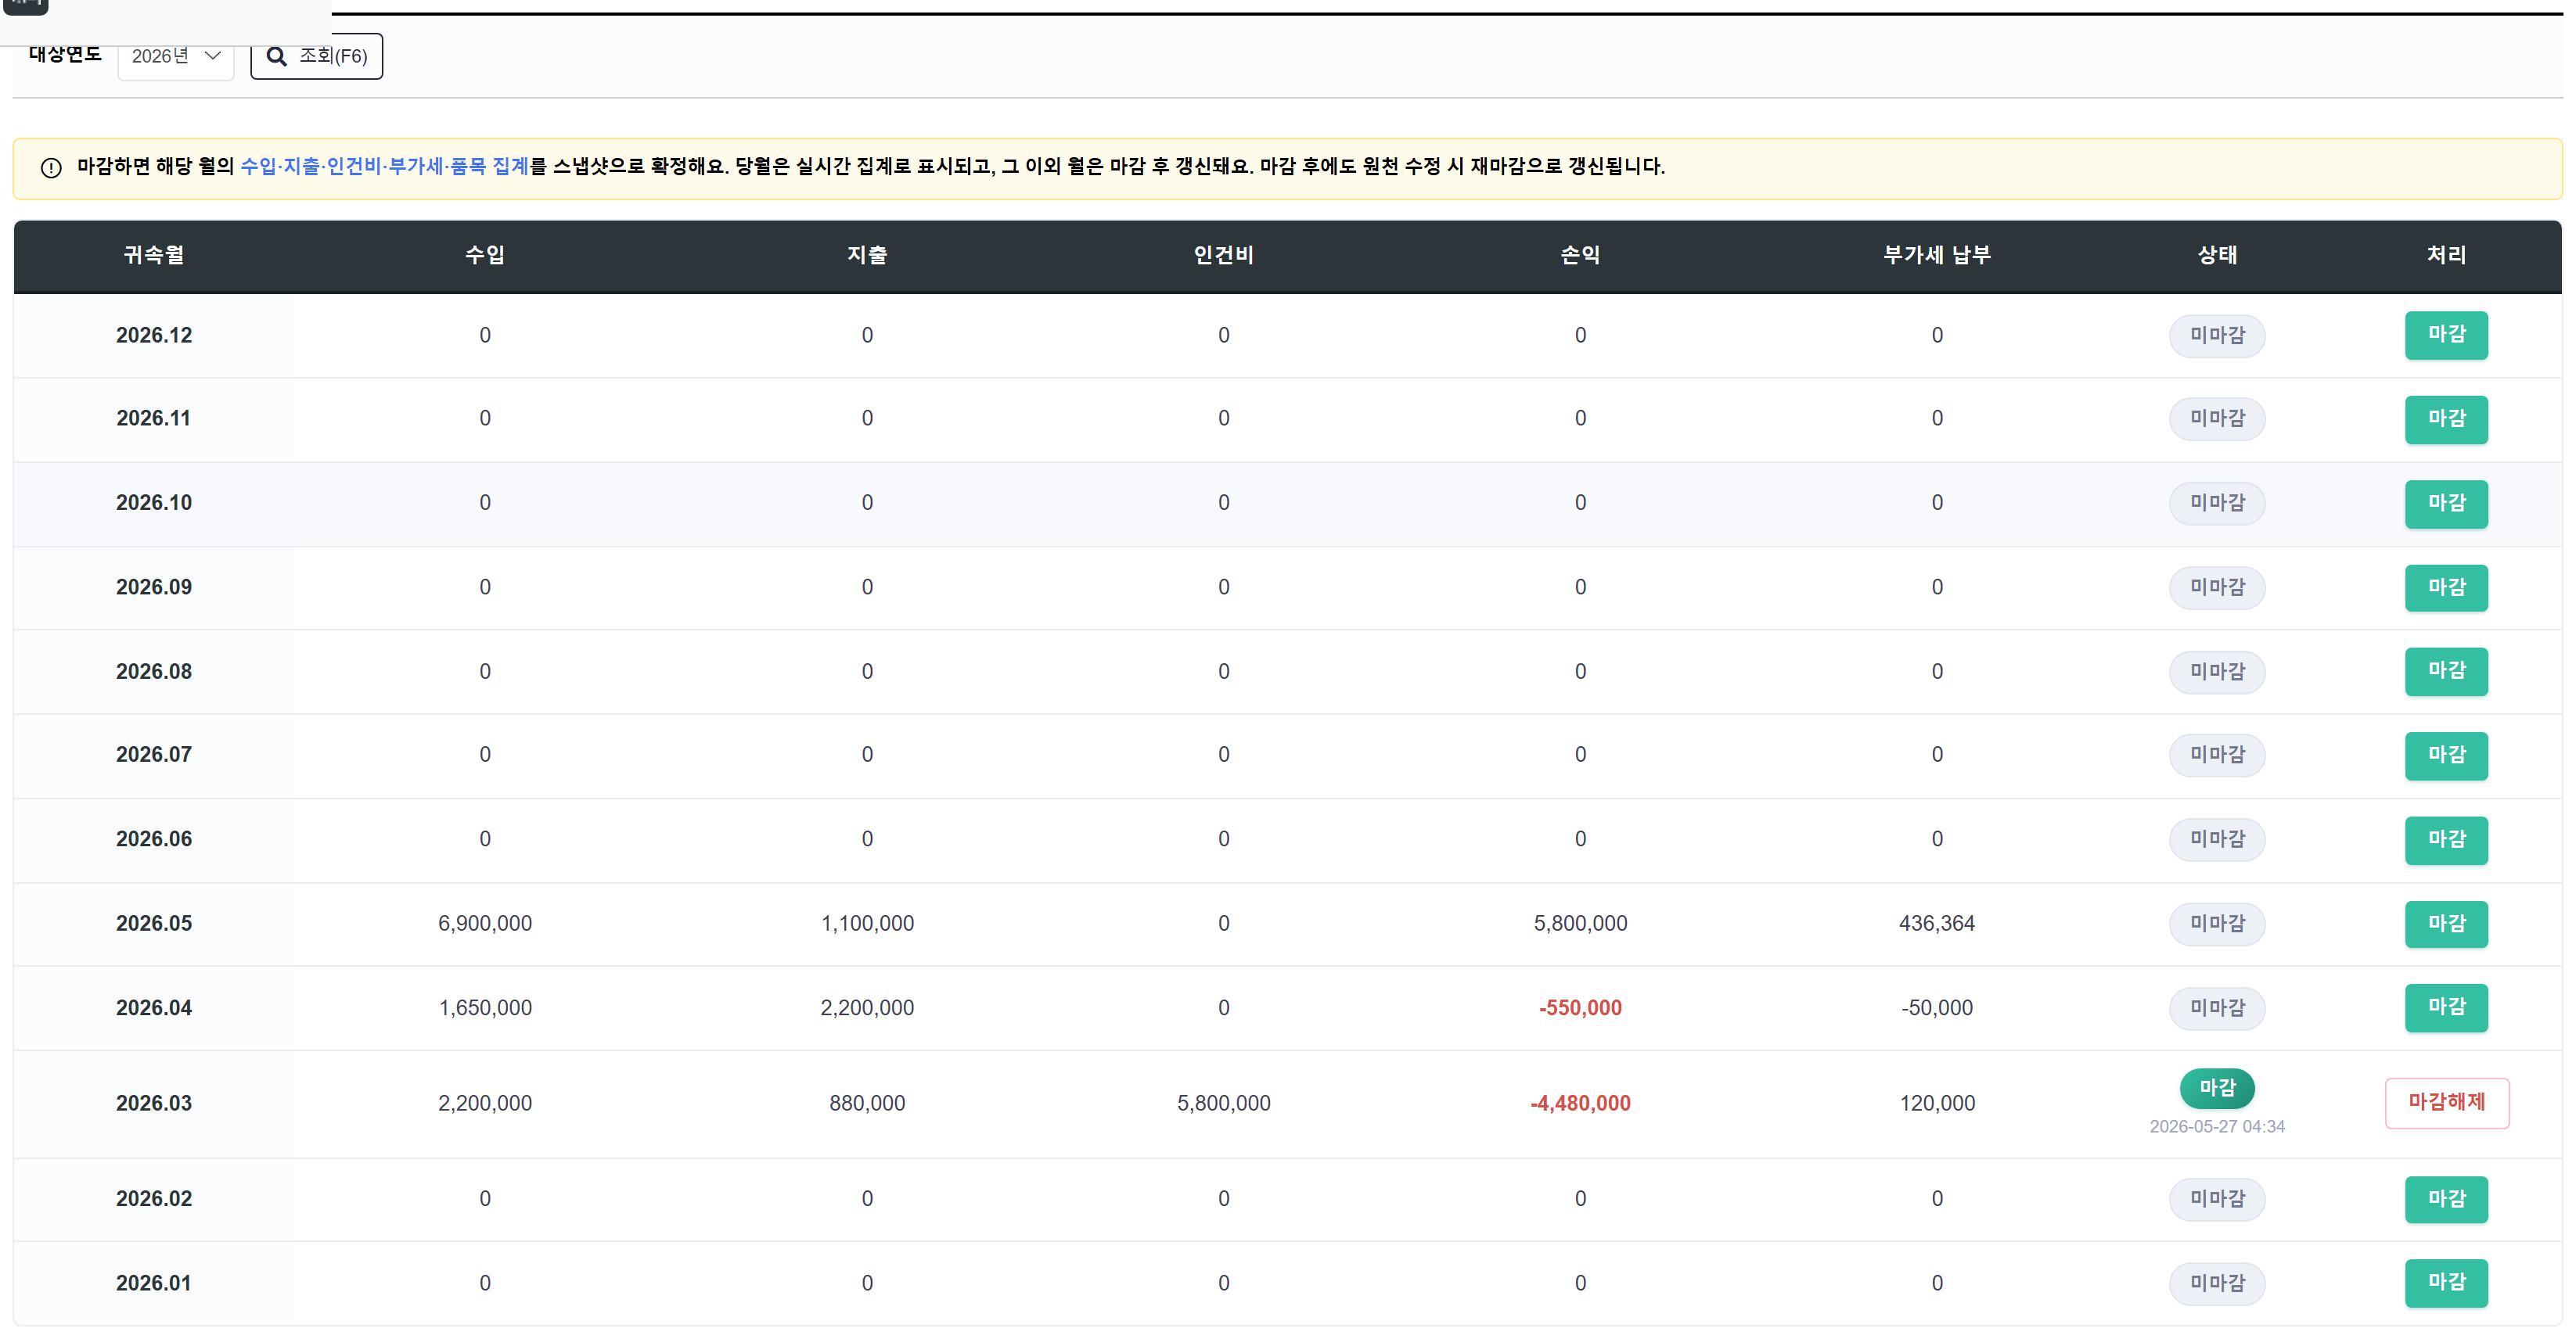2576x1339 pixels.
Task: Click the 436,364 VAT value
Action: [x=1936, y=924]
